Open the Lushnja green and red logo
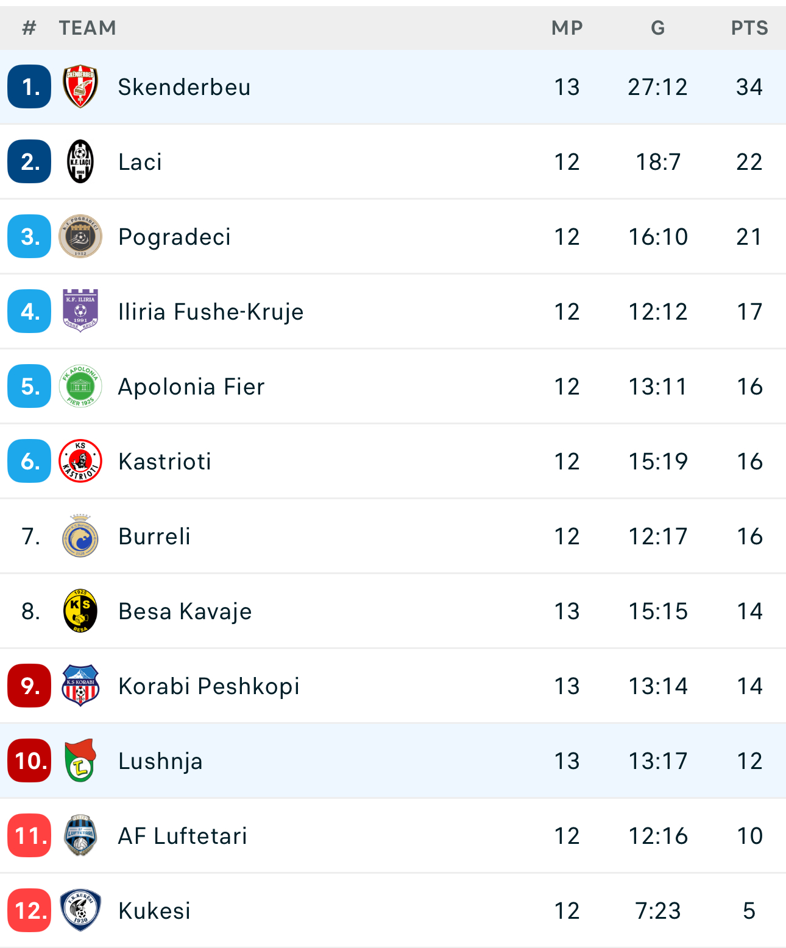 pos(80,760)
